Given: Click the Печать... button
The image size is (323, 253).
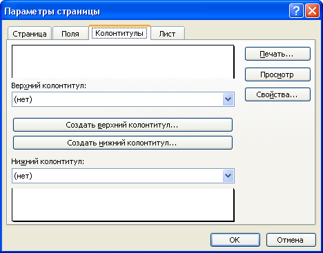Looking at the screenshot, I should tap(277, 54).
